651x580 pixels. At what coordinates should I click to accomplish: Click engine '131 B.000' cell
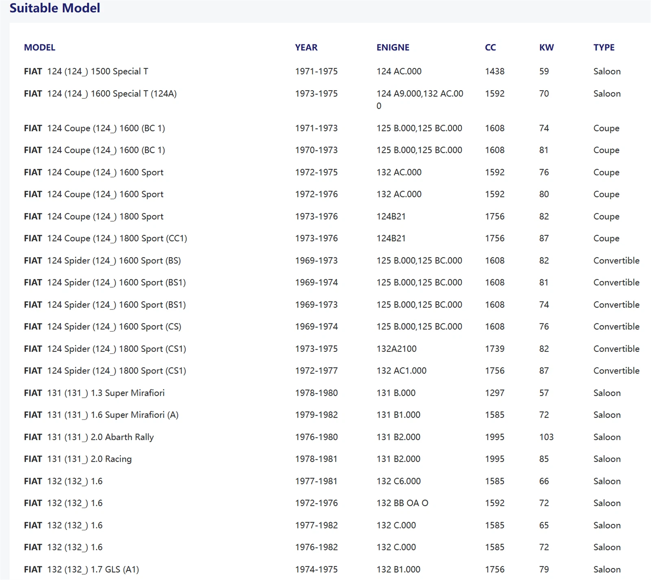(396, 393)
